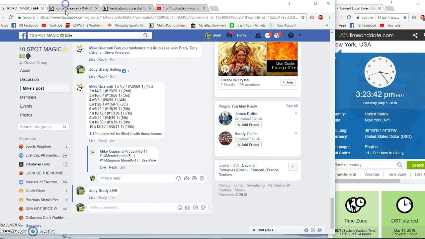The width and height of the screenshot is (425, 239).
Task: Attach photo in Write a comment box
Action: (188, 207)
